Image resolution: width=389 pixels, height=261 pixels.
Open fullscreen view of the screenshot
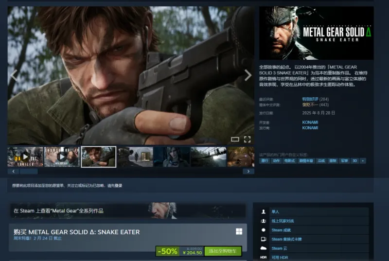click(247, 139)
